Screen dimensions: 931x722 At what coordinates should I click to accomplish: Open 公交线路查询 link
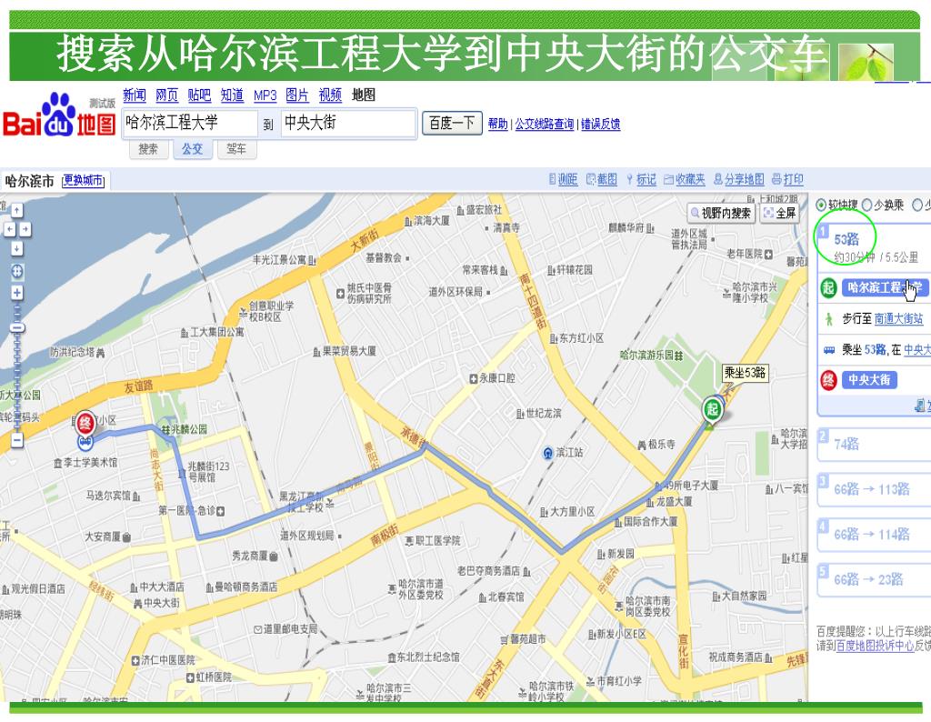[x=545, y=124]
